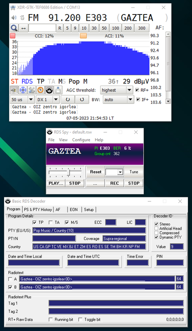Viewport: 192px width, 331px height.
Task: Uncheck the Radiotext B checkbox
Action: point(10,287)
